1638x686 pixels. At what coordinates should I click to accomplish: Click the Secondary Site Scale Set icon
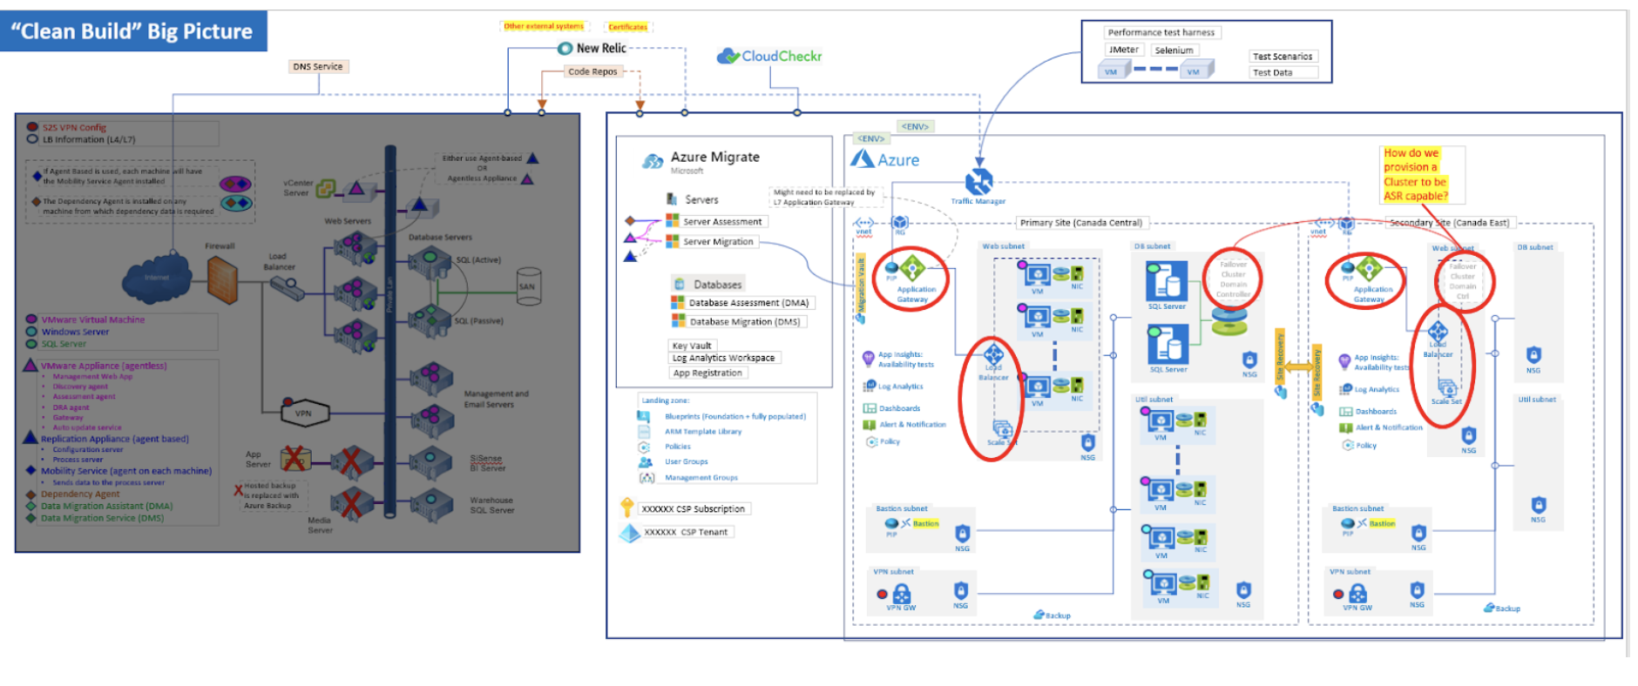(x=1447, y=388)
